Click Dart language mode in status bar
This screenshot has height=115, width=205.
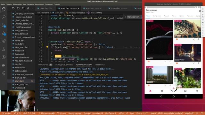click(132, 113)
